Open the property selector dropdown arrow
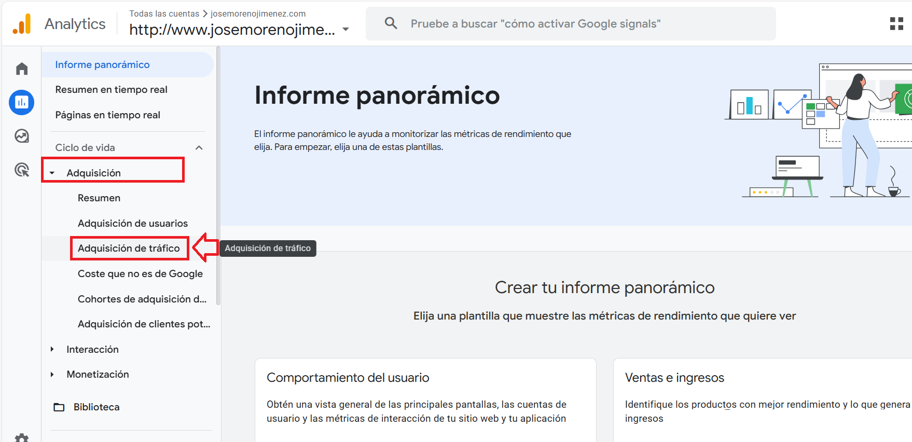The image size is (912, 442). (x=346, y=30)
